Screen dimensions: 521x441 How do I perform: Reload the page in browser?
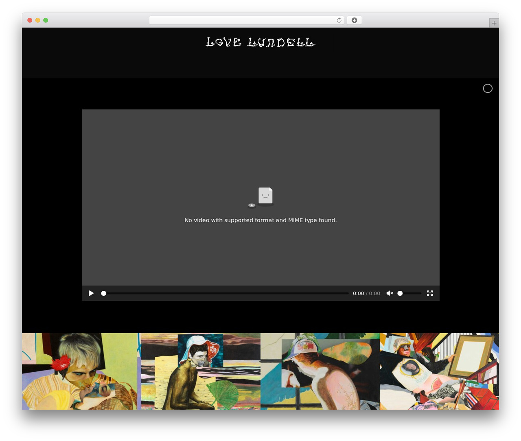[x=339, y=20]
